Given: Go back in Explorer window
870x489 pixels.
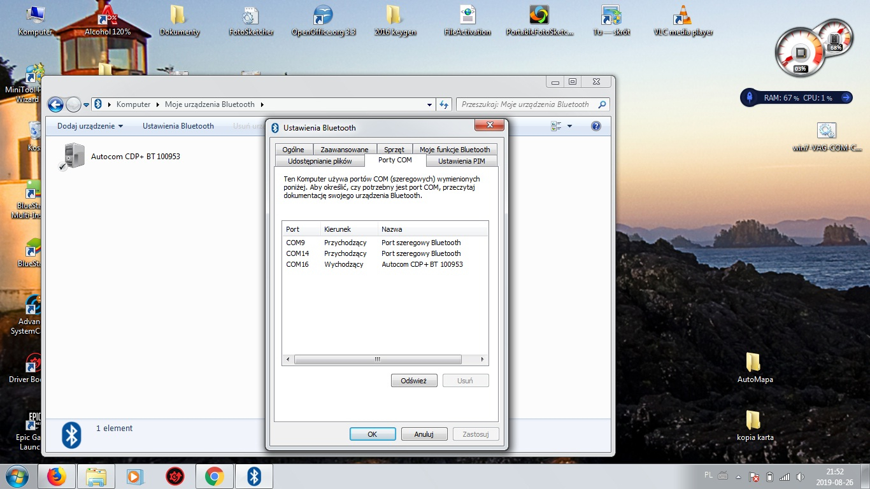Looking at the screenshot, I should [56, 104].
